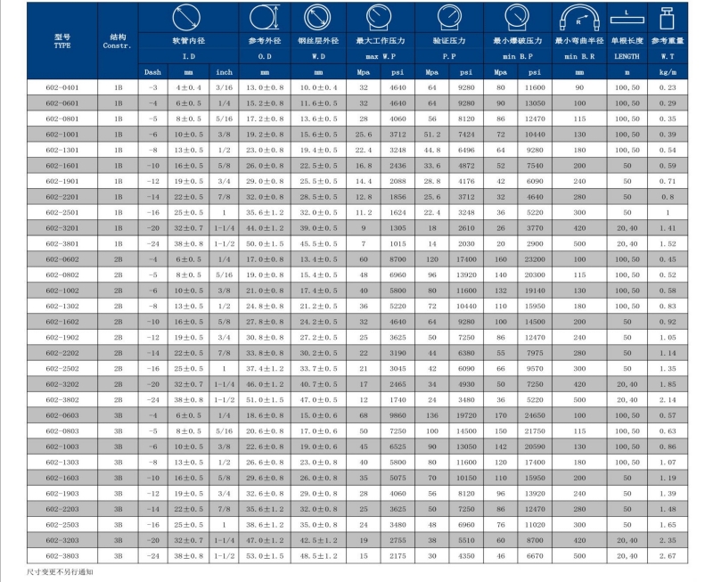Click the min burst pressure gauge icon
The image size is (713, 582).
(517, 17)
